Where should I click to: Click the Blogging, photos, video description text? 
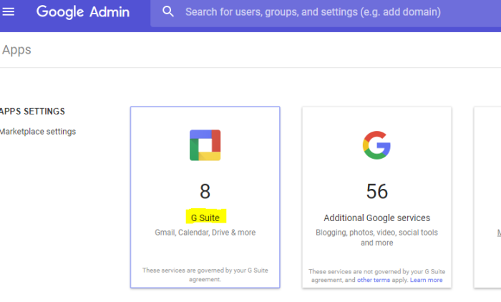(376, 238)
